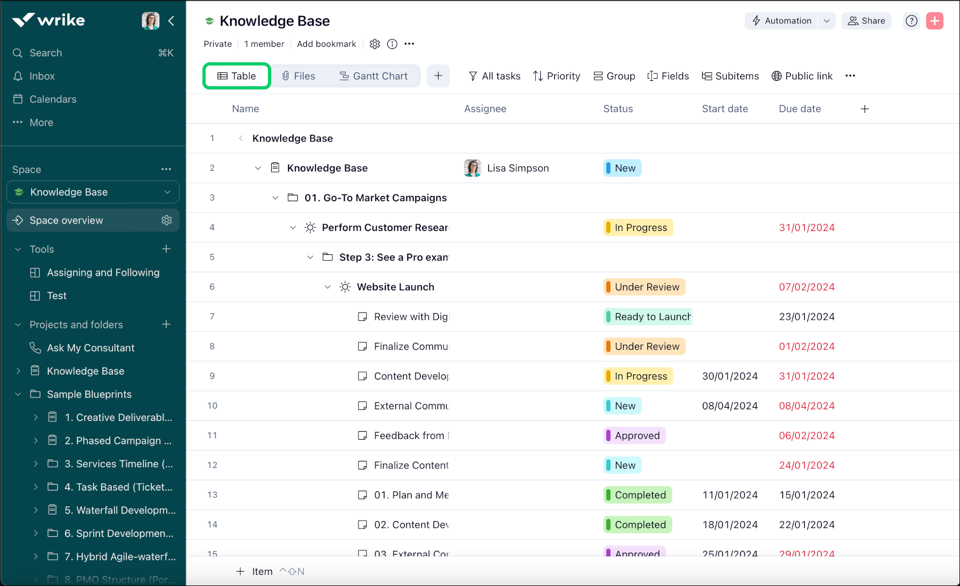
Task: Open the Knowledge Base space dropdown
Action: coord(168,192)
